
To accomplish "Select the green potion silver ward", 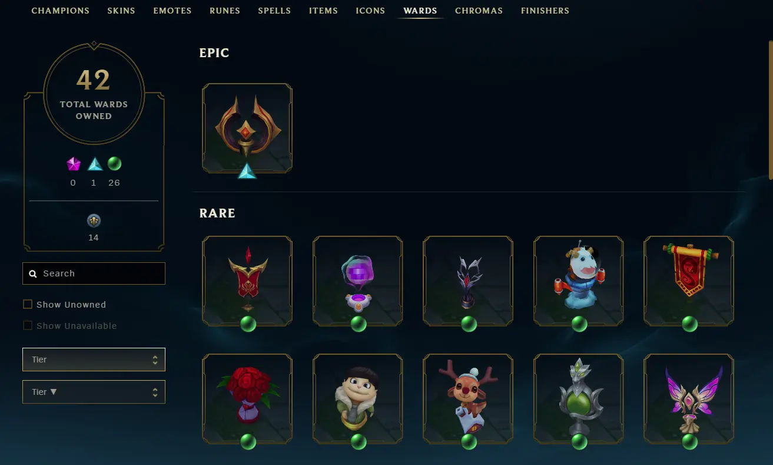I will [579, 399].
